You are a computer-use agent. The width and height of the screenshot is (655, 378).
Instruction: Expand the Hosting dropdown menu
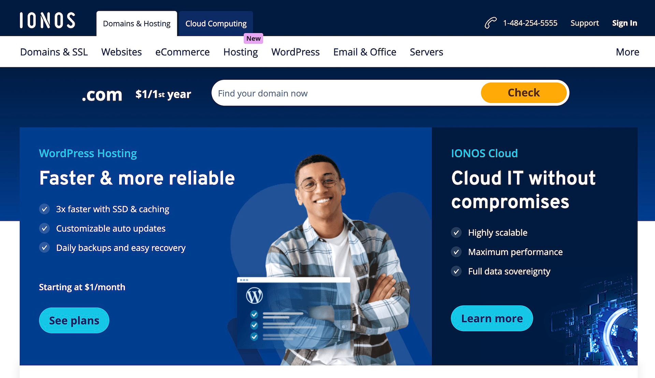[x=240, y=52]
